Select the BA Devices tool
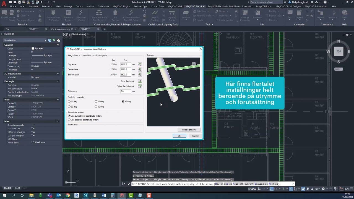This screenshot has width=354, height=199. coord(115,15)
